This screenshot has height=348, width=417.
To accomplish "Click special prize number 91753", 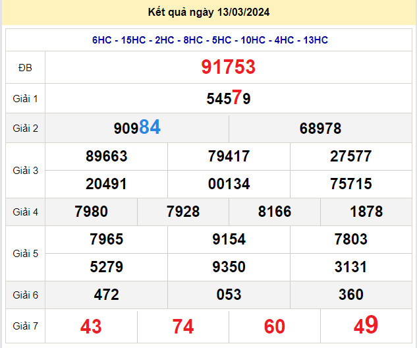I will pyautogui.click(x=228, y=67).
